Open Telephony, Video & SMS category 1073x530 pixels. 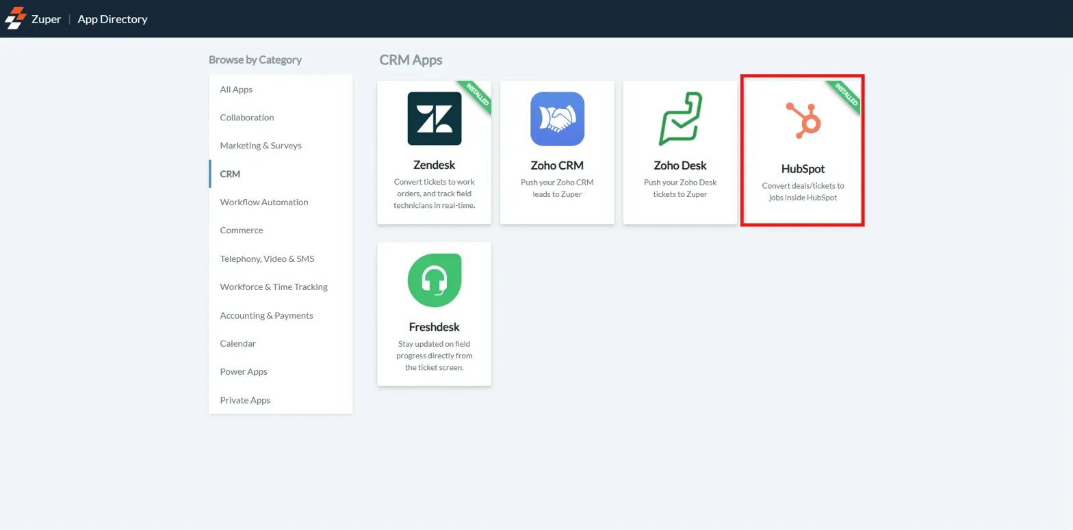281,259
